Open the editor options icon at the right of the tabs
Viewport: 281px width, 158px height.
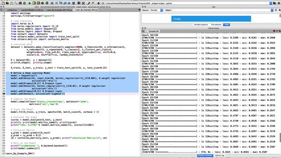click(140, 10)
